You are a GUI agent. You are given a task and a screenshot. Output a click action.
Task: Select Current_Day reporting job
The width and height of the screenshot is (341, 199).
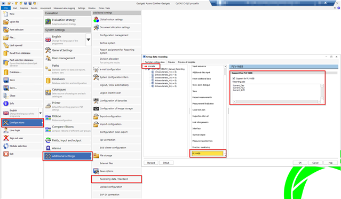[x=239, y=85]
